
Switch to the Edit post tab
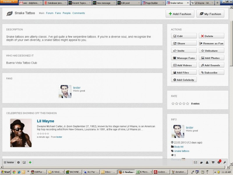(x=128, y=3)
